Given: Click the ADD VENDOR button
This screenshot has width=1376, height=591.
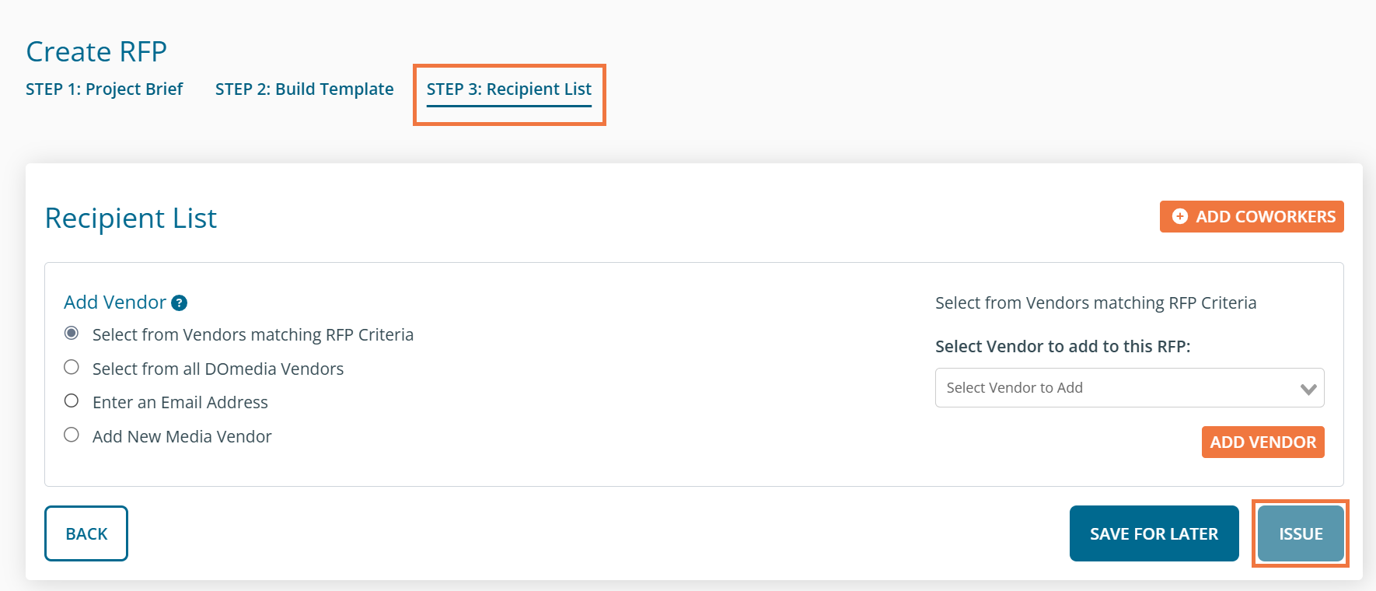Looking at the screenshot, I should pos(1262,442).
